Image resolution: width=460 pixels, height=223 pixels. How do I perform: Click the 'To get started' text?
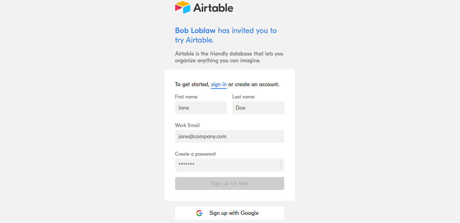tap(192, 84)
